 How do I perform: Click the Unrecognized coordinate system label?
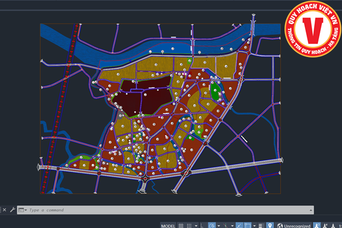coord(298,226)
